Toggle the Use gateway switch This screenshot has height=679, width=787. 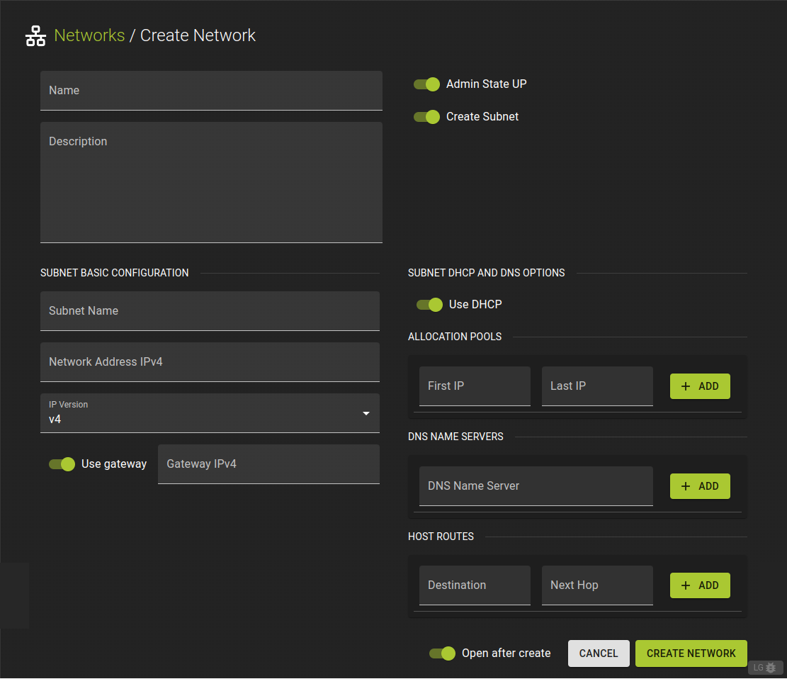[x=62, y=464]
